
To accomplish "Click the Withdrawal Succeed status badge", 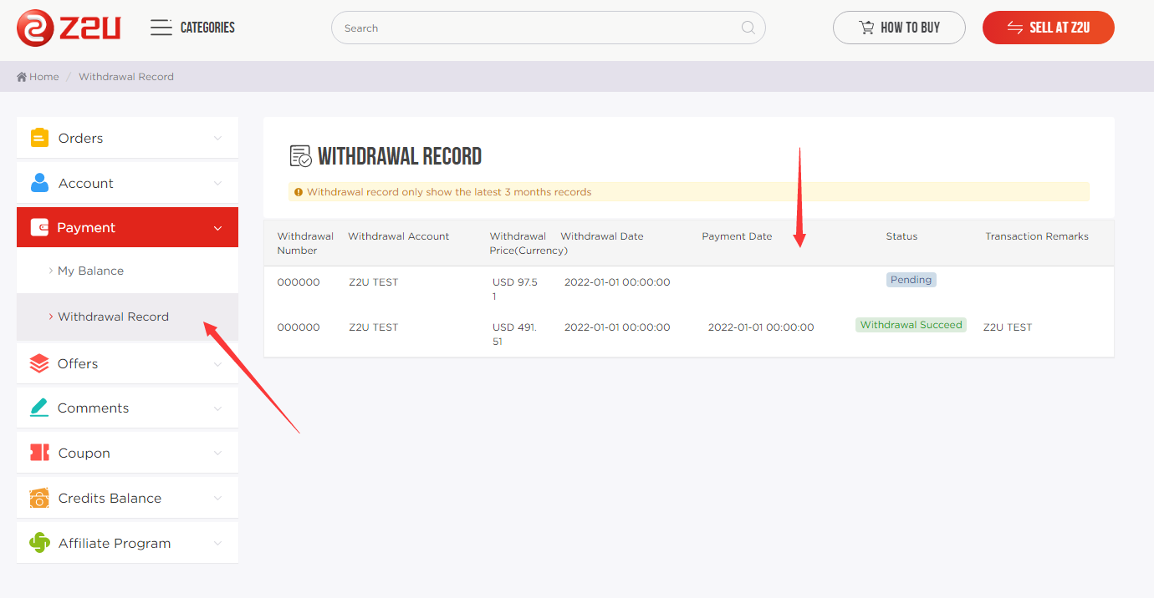I will click(x=911, y=325).
